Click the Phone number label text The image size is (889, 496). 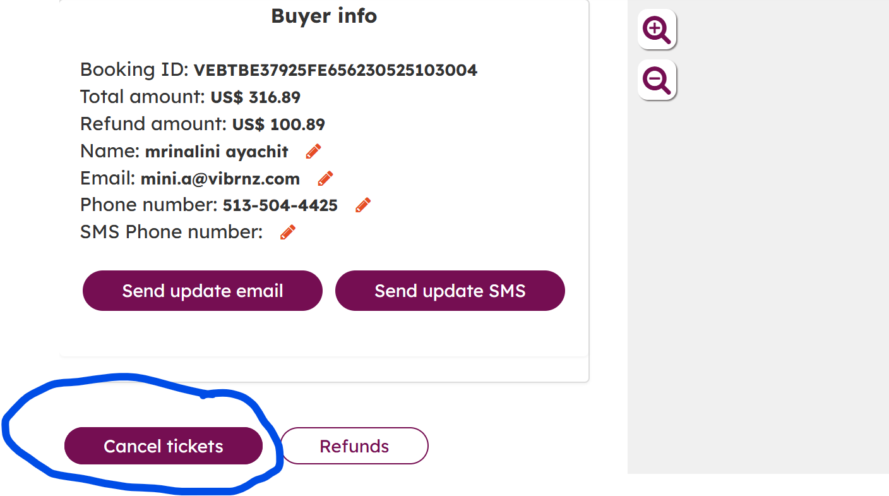coord(149,206)
